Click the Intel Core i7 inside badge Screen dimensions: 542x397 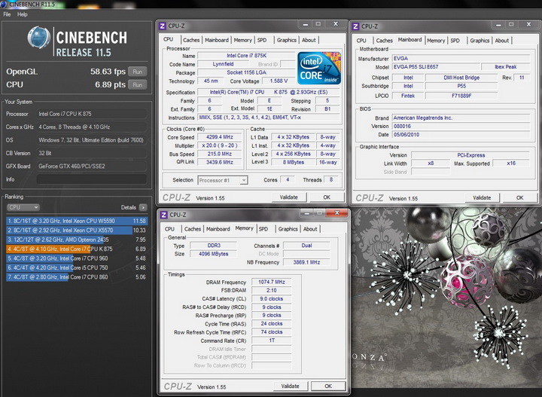(319, 68)
